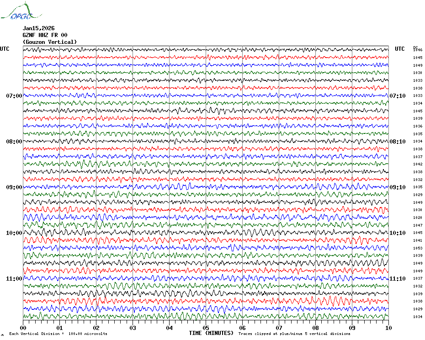Click the (Gouzon Vertical) label

(50, 42)
